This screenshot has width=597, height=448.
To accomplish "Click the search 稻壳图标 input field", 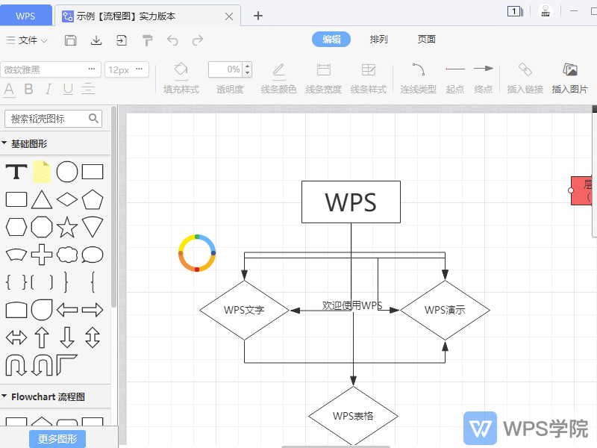I will coord(53,119).
